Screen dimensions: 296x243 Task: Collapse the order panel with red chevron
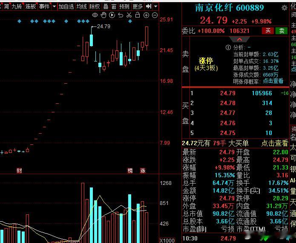tap(239, 39)
